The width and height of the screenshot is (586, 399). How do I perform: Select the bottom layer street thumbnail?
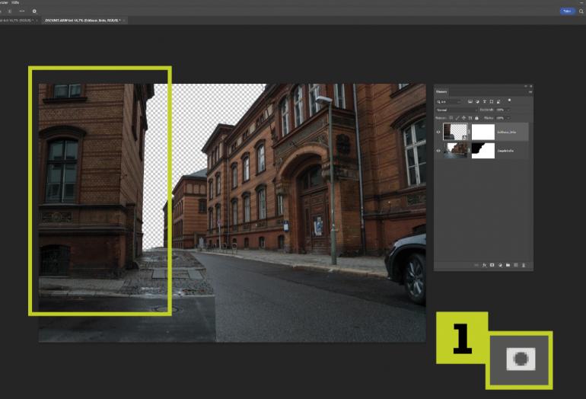tap(455, 151)
